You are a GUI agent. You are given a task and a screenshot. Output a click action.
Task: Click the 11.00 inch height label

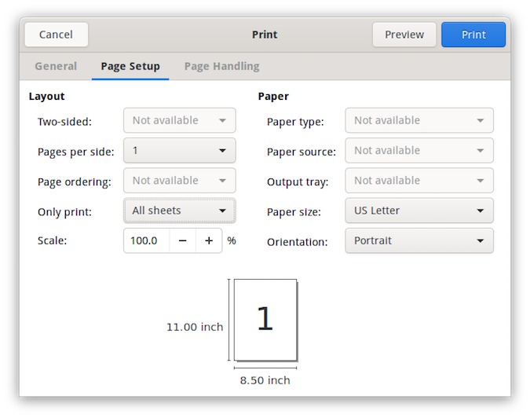pos(194,327)
